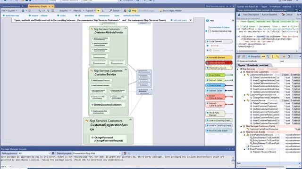The width and height of the screenshot is (302, 169).
Task: Click the 'cycles' link
Action: [63, 15]
